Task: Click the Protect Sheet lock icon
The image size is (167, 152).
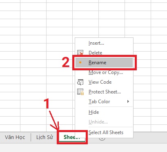Action: pos(80,92)
